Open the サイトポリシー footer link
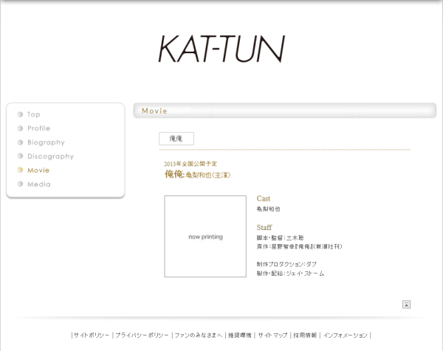The width and height of the screenshot is (443, 351). click(92, 336)
